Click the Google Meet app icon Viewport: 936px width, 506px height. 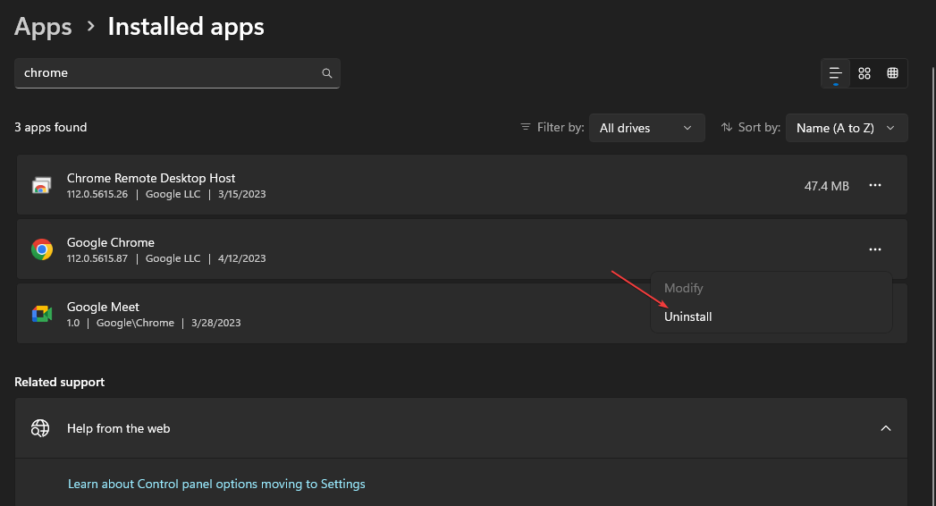point(42,314)
